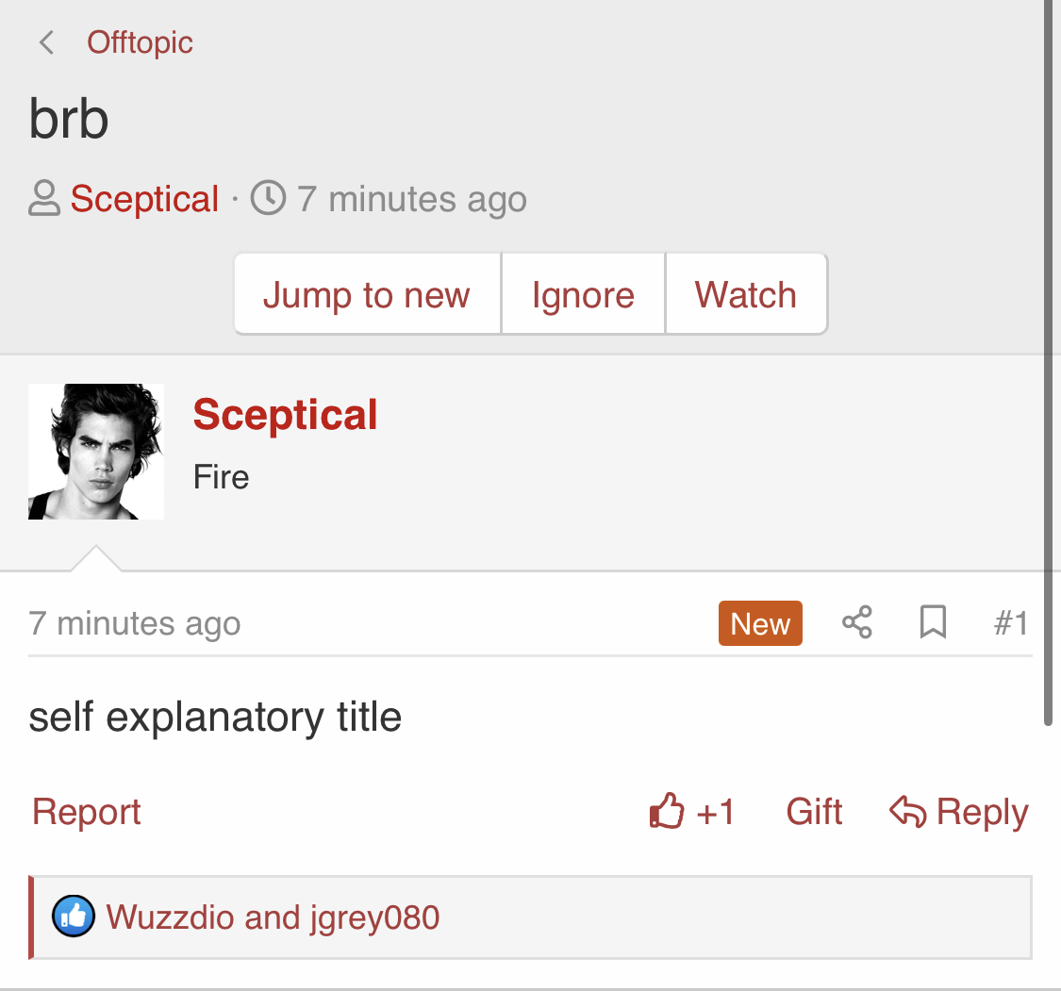
Task: Watch this thread
Action: pos(745,295)
